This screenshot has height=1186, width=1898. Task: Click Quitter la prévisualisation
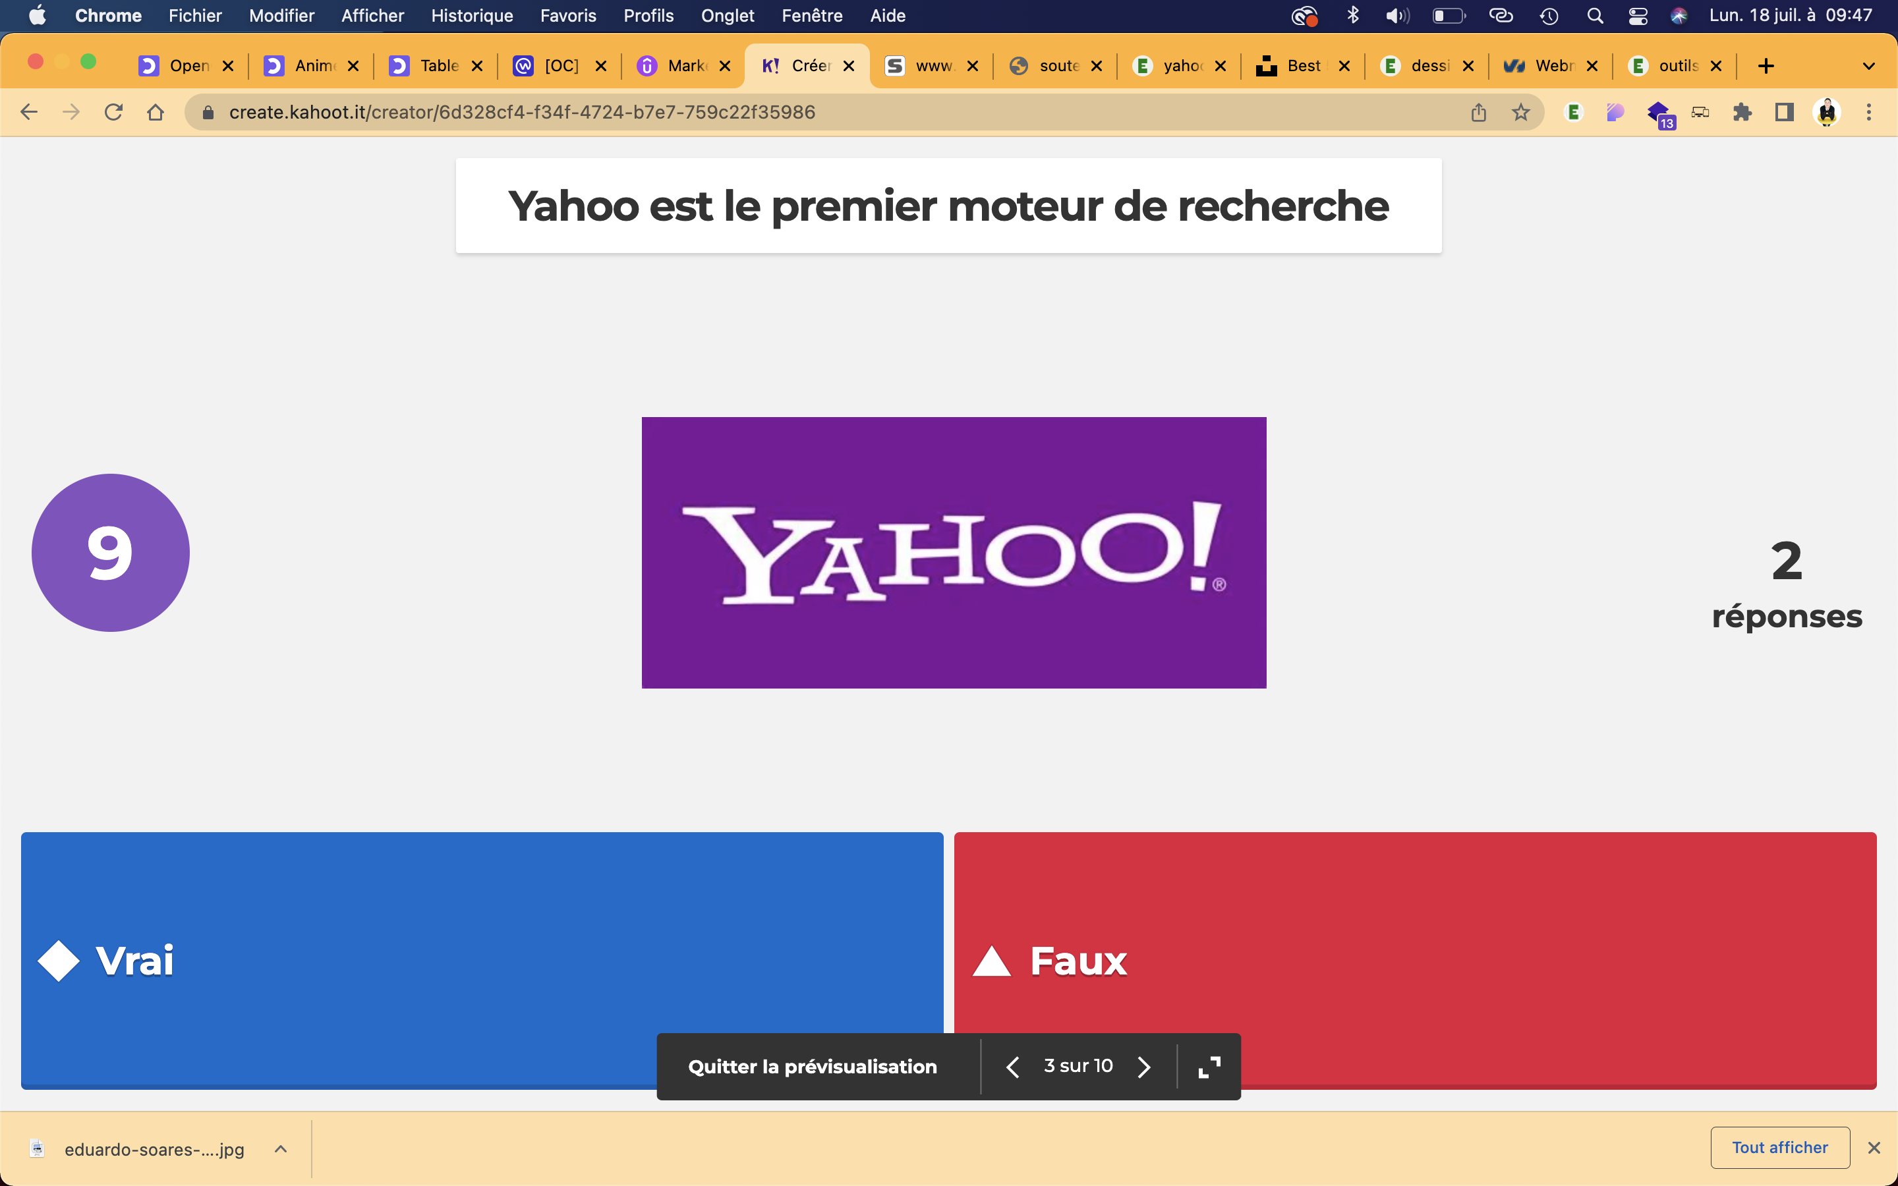pyautogui.click(x=813, y=1067)
